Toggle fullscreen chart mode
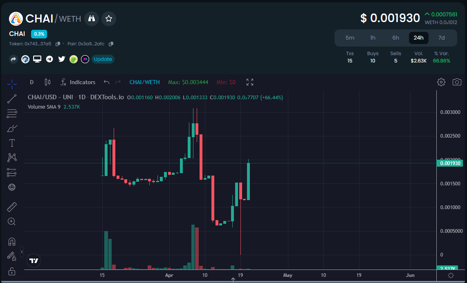 tap(250, 82)
